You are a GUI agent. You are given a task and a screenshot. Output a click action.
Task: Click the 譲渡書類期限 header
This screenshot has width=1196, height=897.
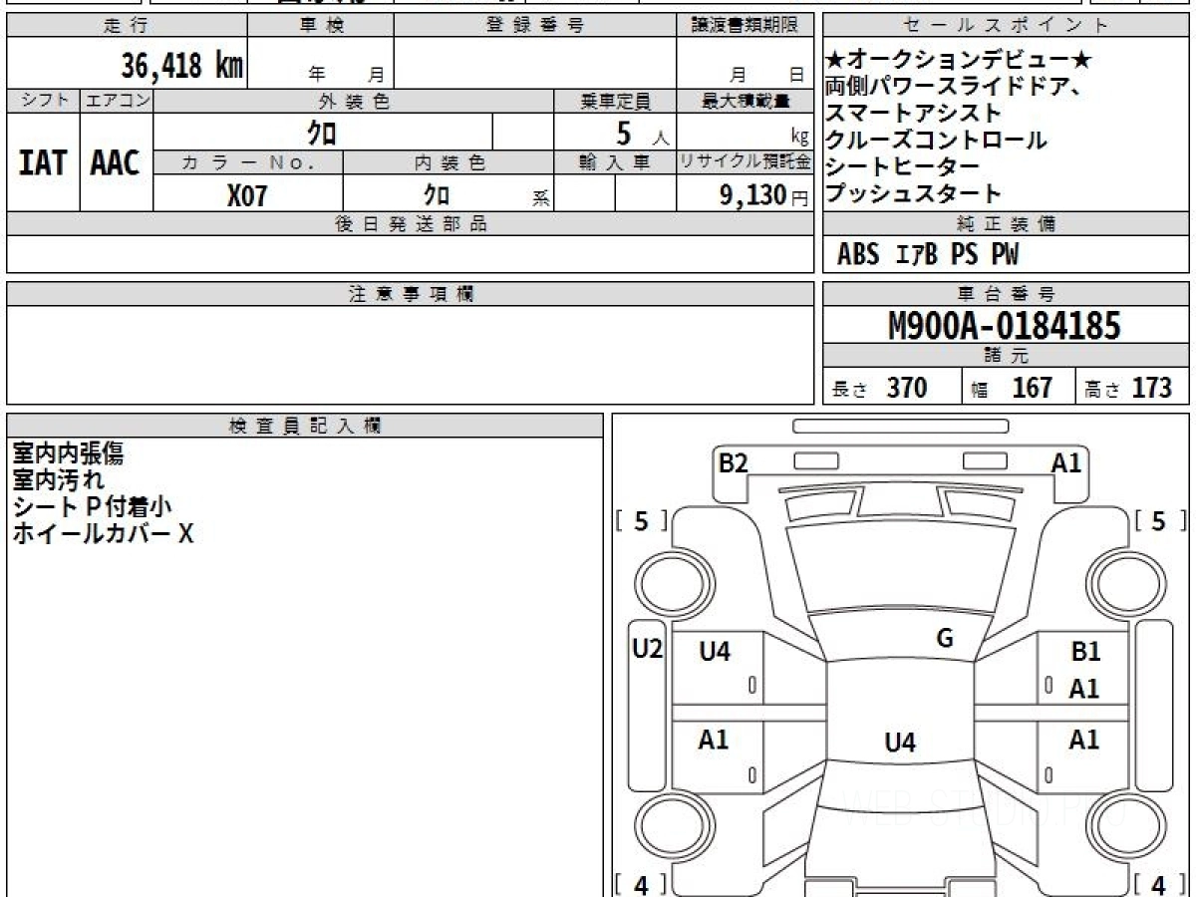(x=745, y=26)
